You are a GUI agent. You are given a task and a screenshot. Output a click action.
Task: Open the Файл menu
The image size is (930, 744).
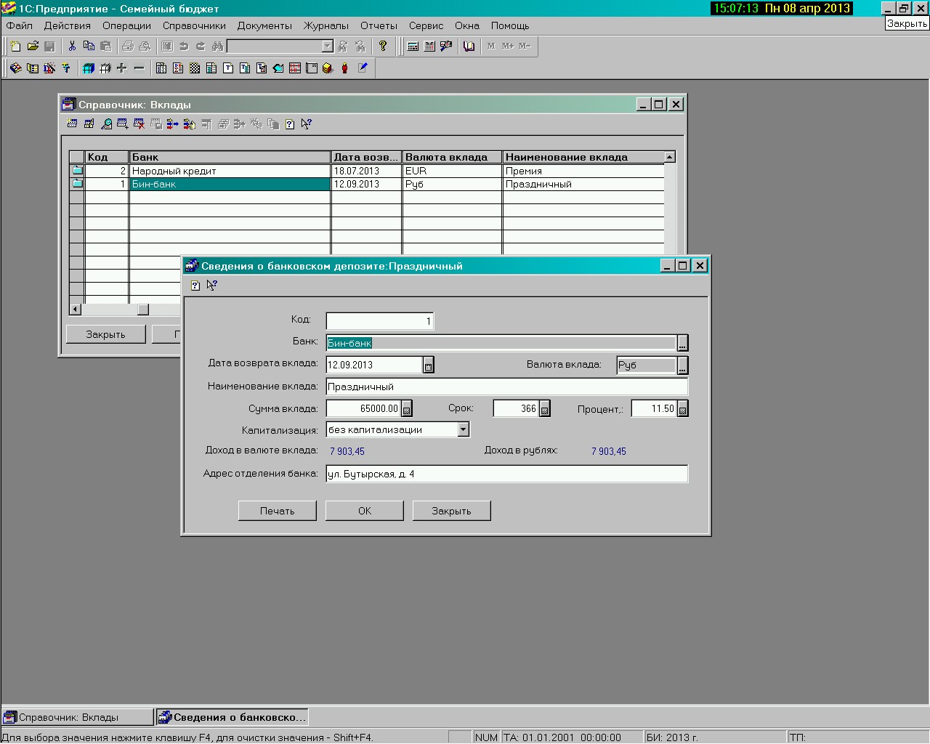(x=20, y=25)
